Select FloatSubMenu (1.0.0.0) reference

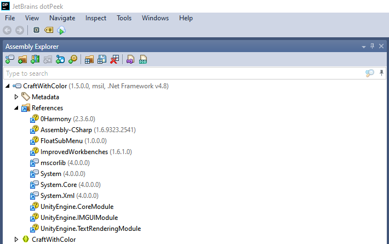pos(73,141)
